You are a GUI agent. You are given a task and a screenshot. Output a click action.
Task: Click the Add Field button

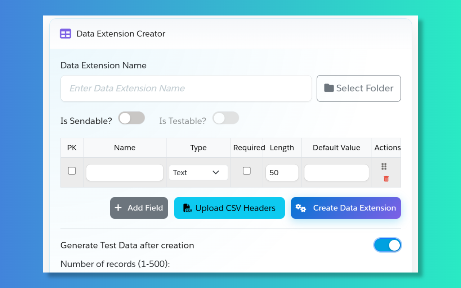[x=139, y=208]
